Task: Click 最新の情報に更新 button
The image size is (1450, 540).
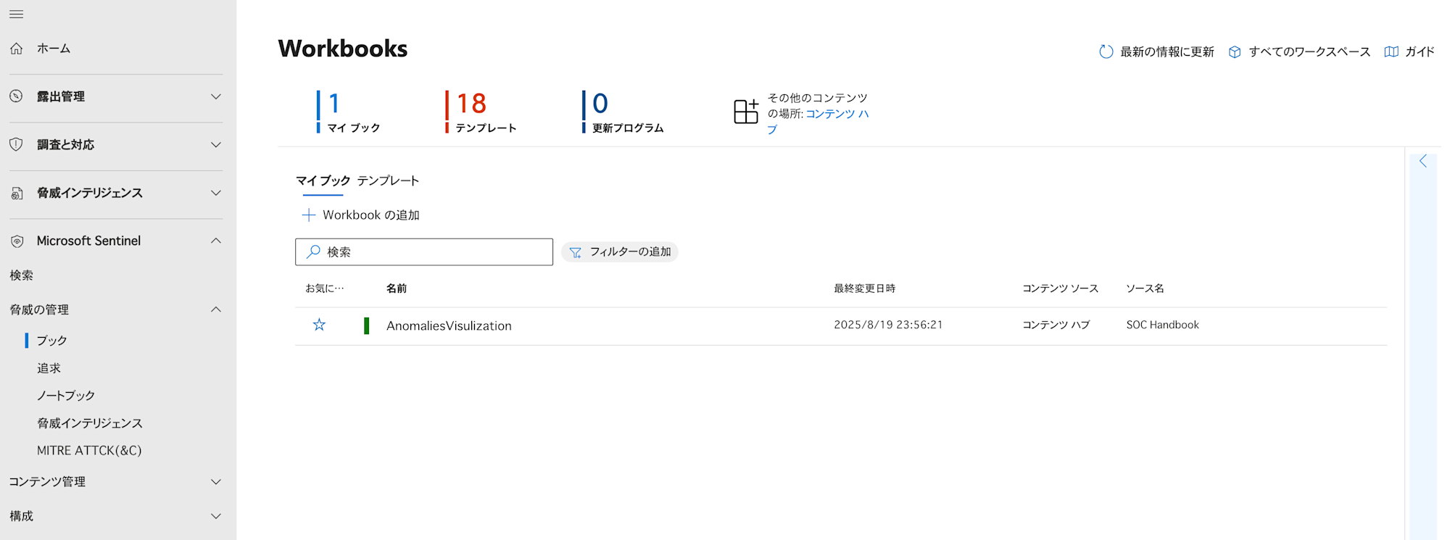Action: click(x=1156, y=51)
